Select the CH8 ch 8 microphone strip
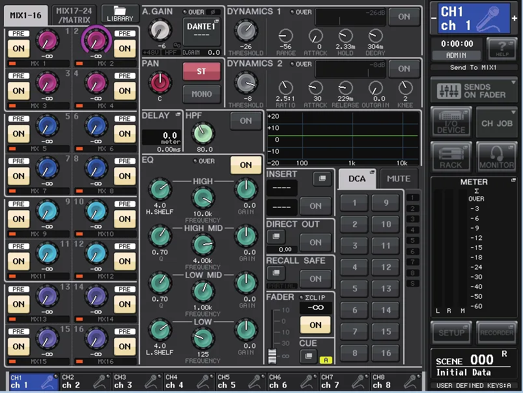This screenshot has width=523, height=393. coord(396,381)
